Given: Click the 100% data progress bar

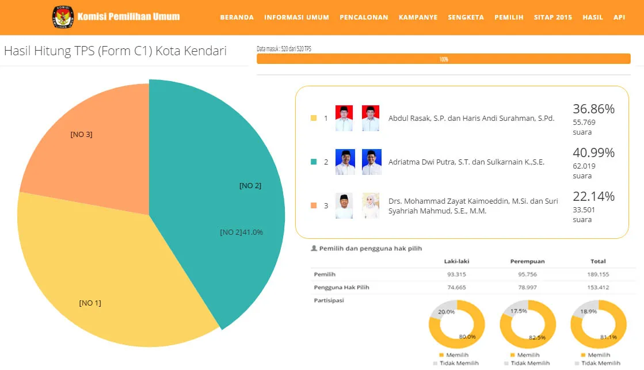Looking at the screenshot, I should 443,59.
